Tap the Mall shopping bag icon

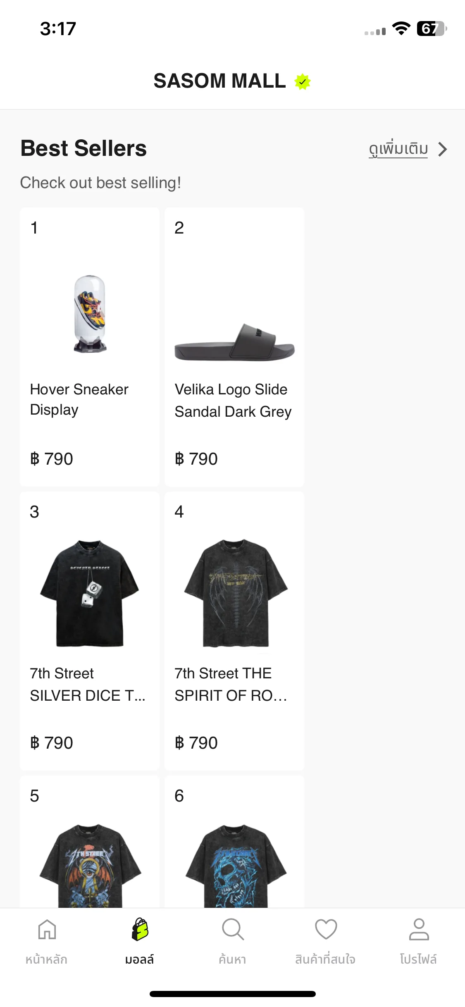[x=140, y=929]
